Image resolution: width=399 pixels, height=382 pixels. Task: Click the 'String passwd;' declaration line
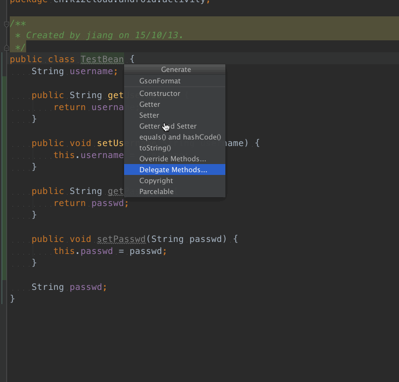pyautogui.click(x=69, y=287)
